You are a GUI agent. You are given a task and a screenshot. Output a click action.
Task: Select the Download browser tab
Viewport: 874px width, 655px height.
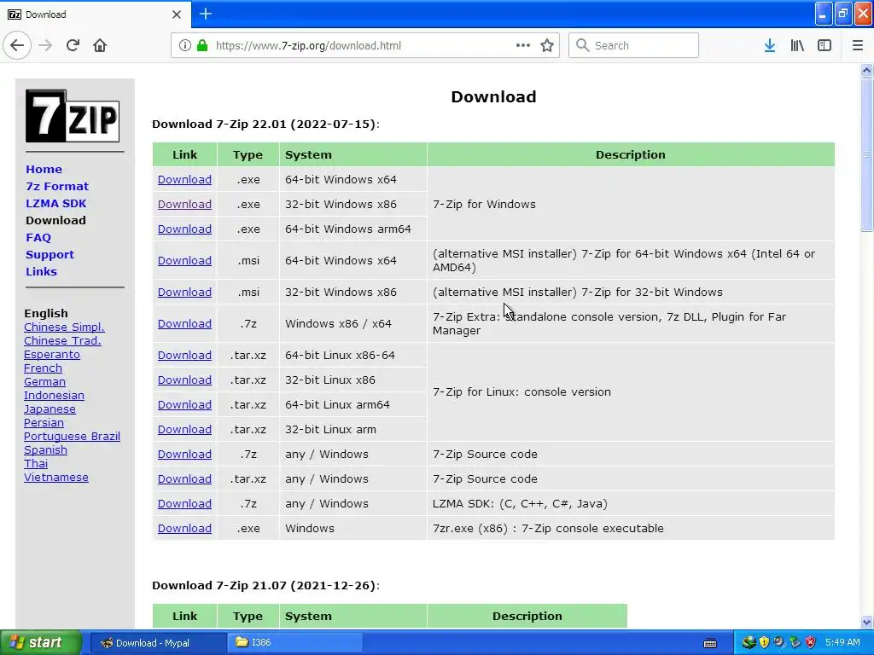coord(95,14)
